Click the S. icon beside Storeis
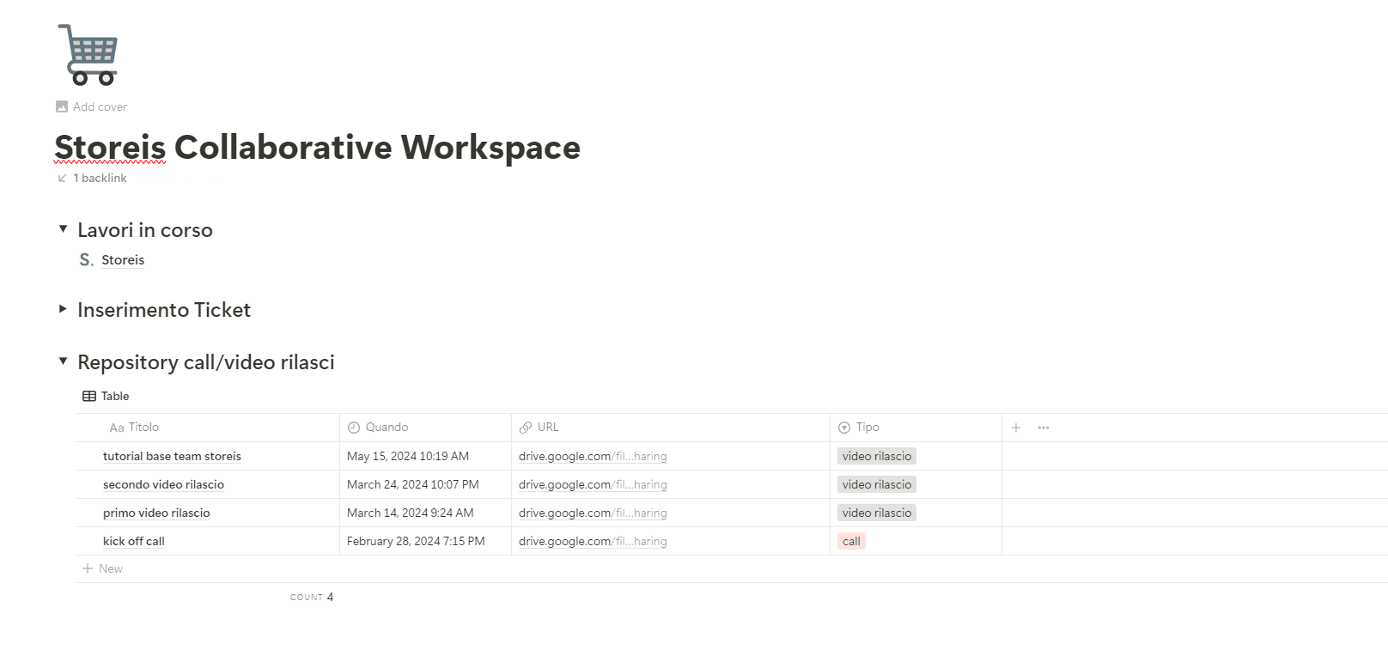Screen dimensions: 1388x668 [x=86, y=259]
